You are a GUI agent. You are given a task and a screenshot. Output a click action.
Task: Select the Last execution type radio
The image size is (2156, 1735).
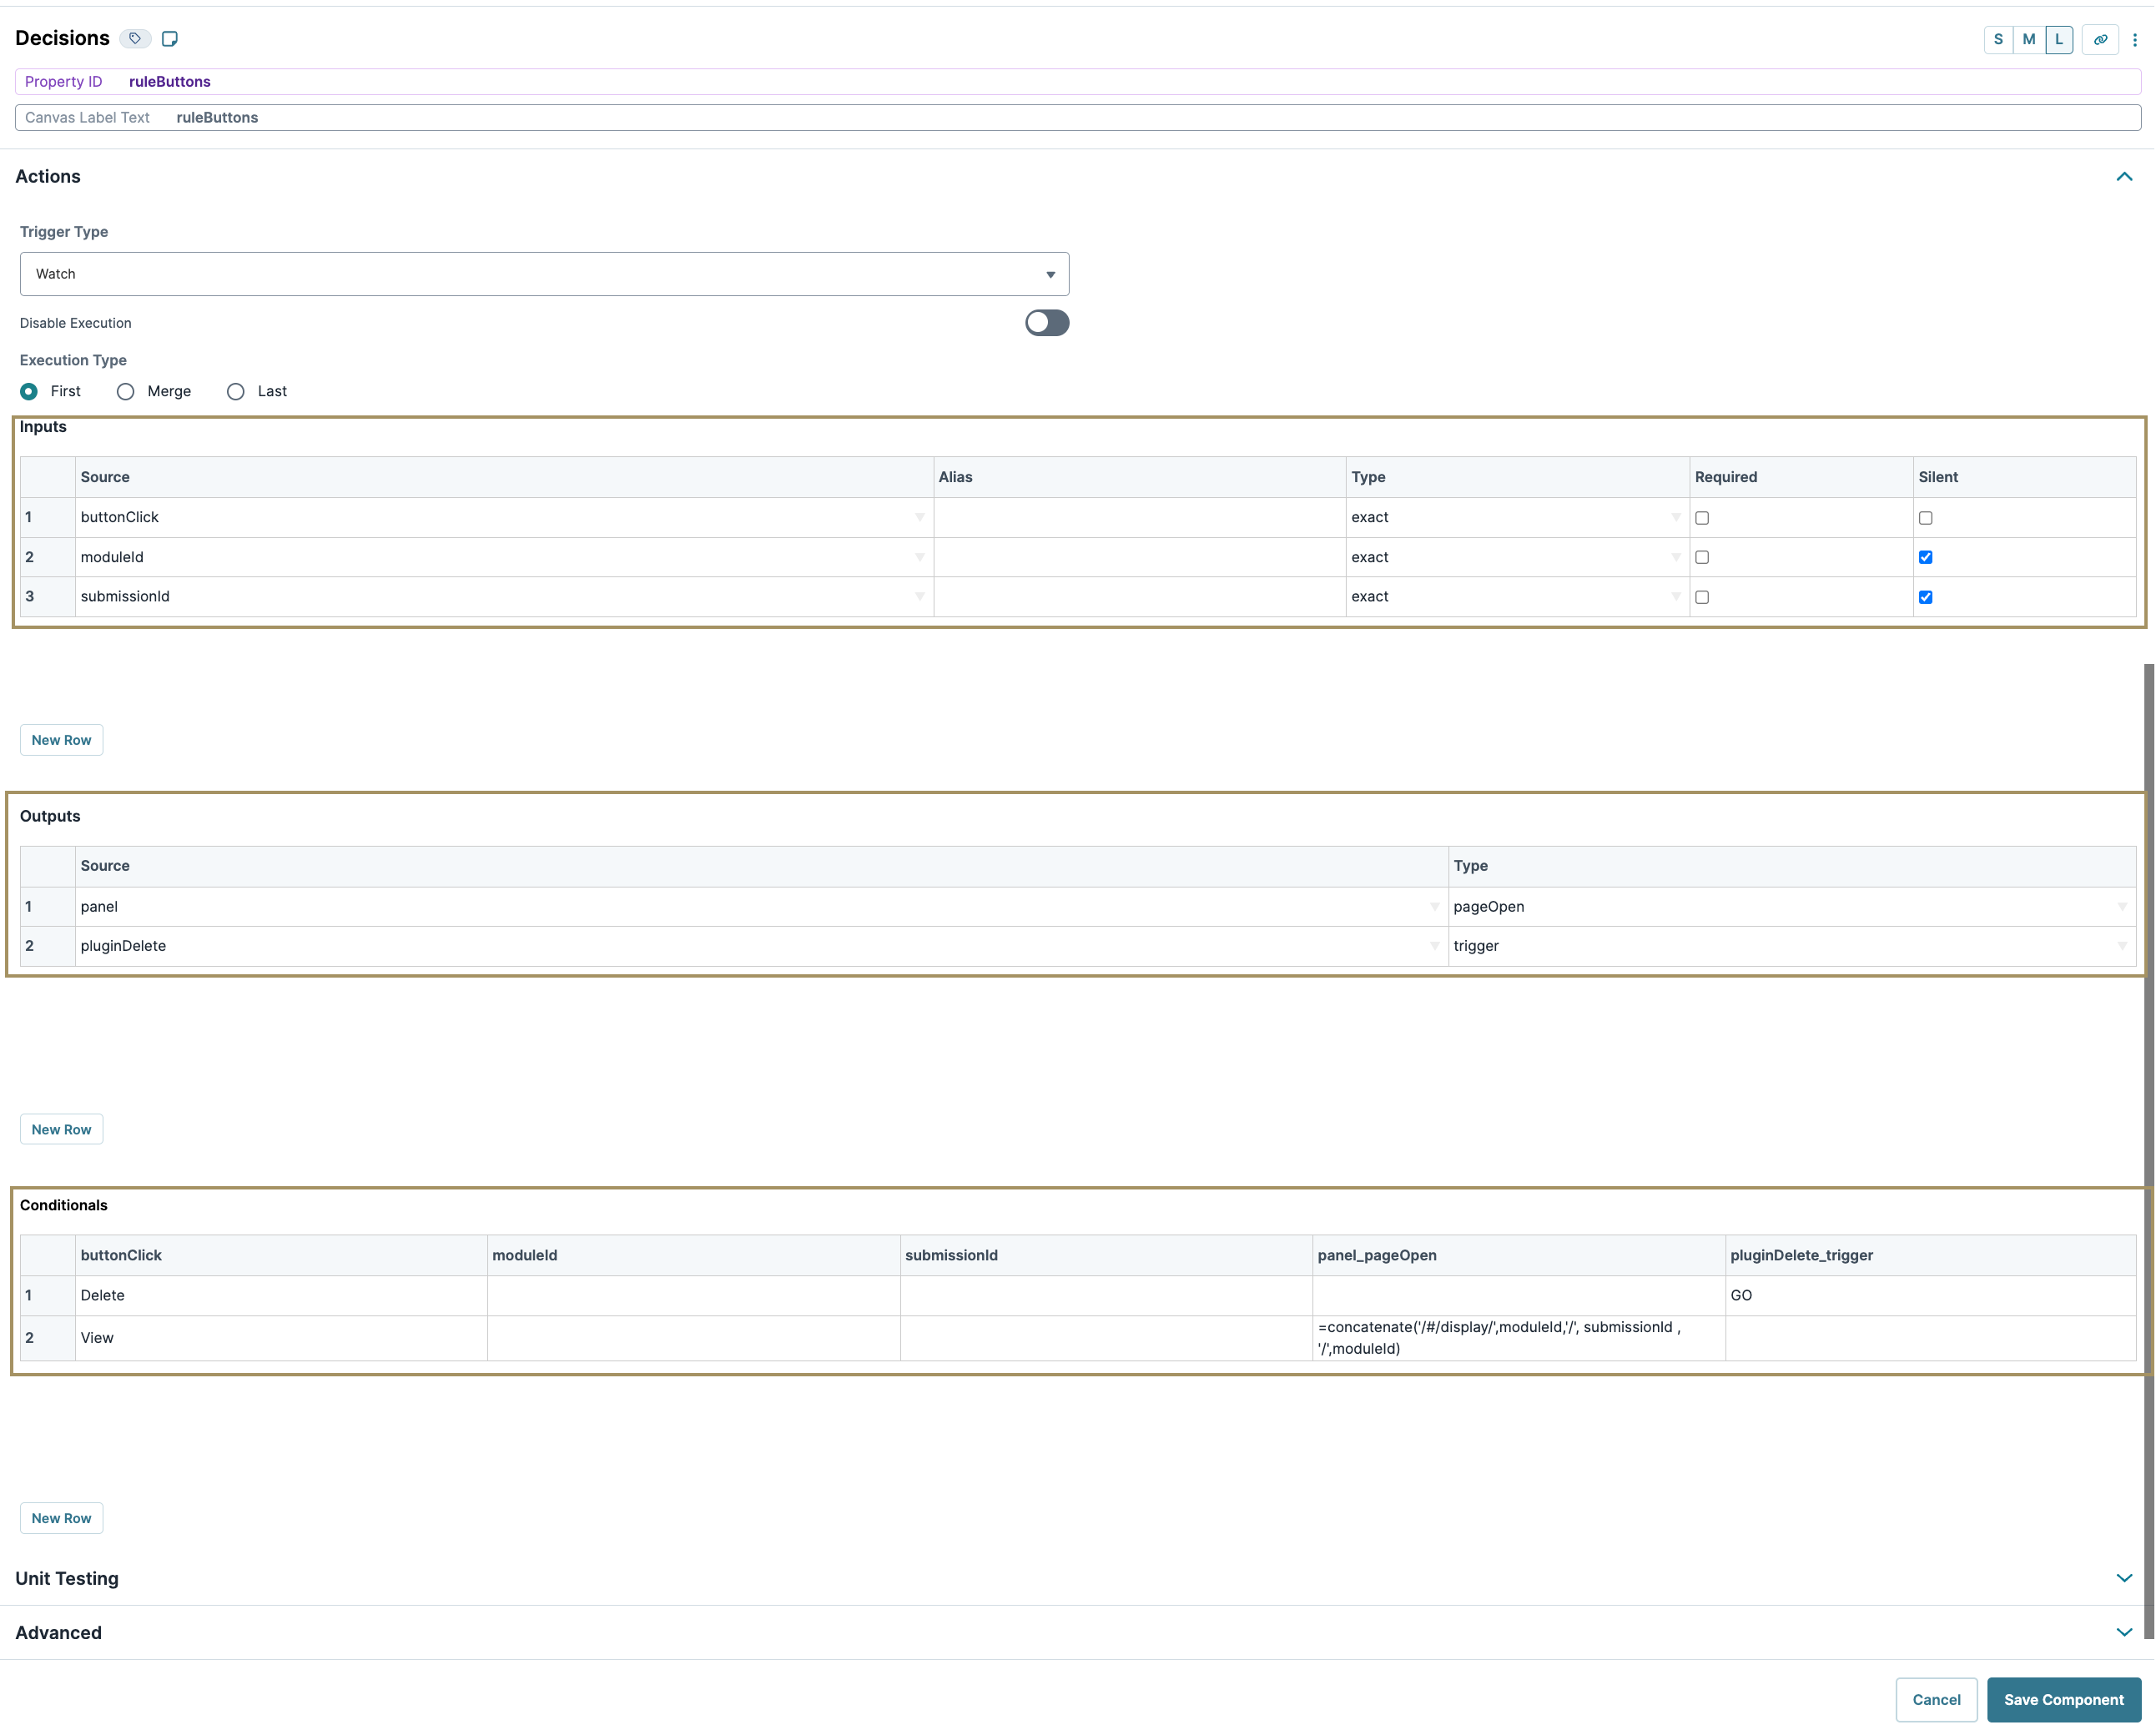tap(235, 391)
